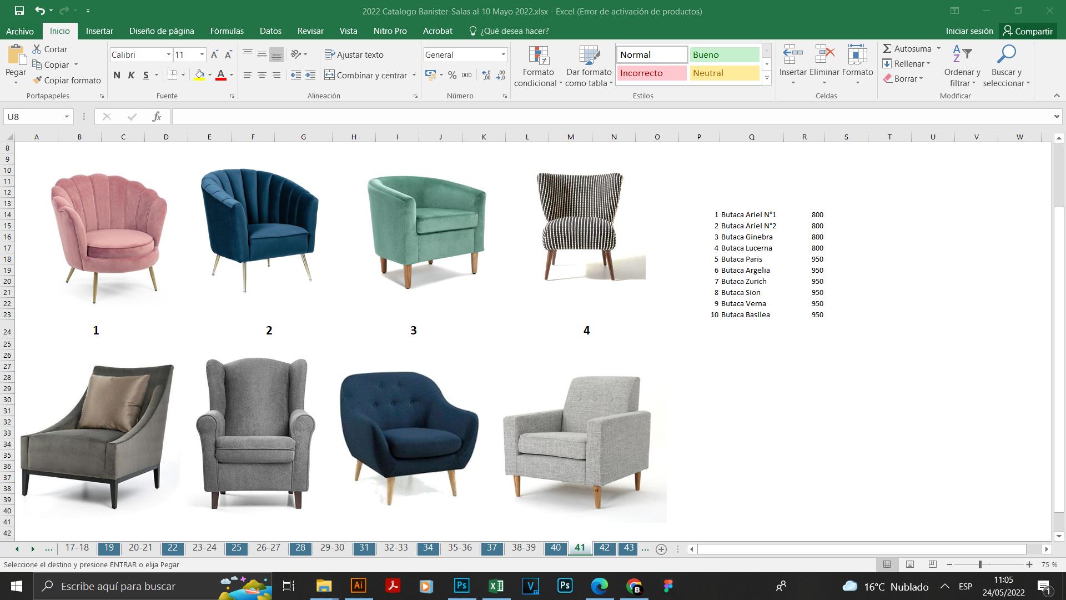Screen dimensions: 1066x600
Task: Click the Format Painter brush icon
Action: [37, 80]
